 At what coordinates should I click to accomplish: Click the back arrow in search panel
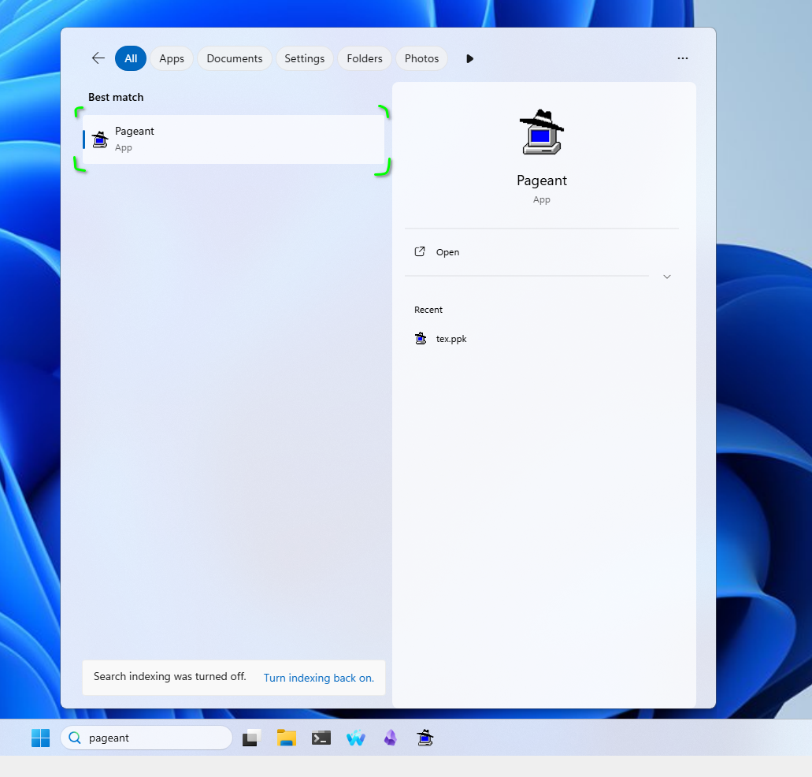coord(98,58)
